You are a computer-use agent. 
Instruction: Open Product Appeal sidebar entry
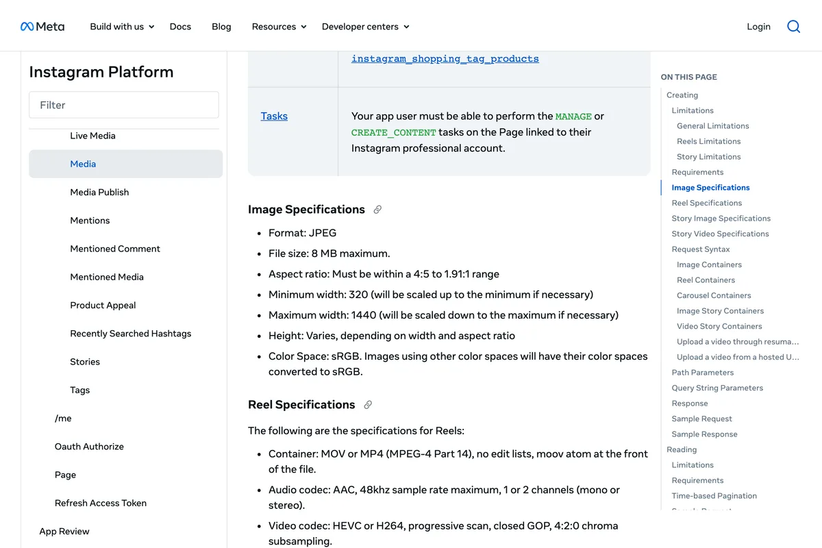point(103,306)
